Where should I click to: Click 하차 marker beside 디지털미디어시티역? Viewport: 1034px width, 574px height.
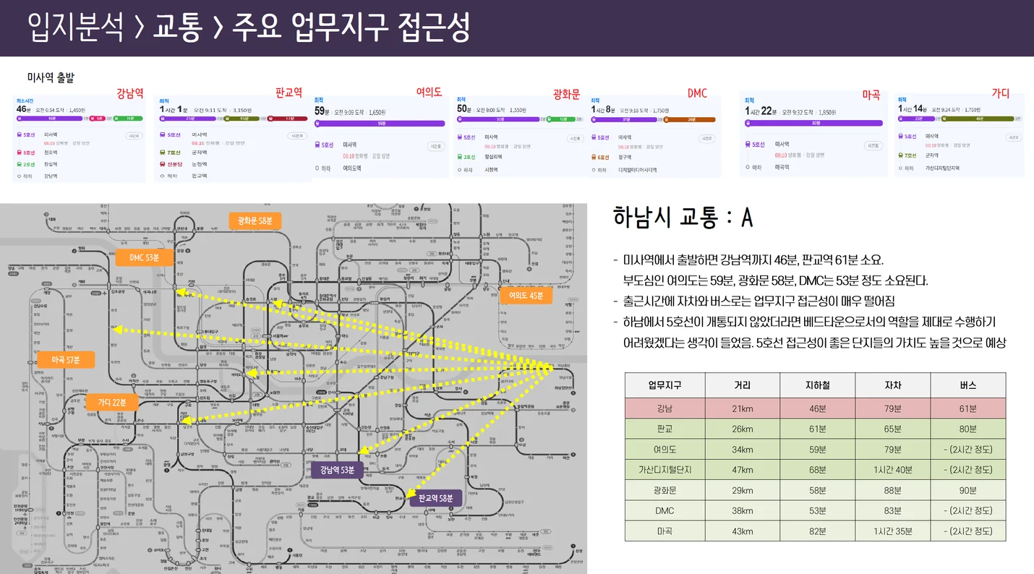point(594,170)
